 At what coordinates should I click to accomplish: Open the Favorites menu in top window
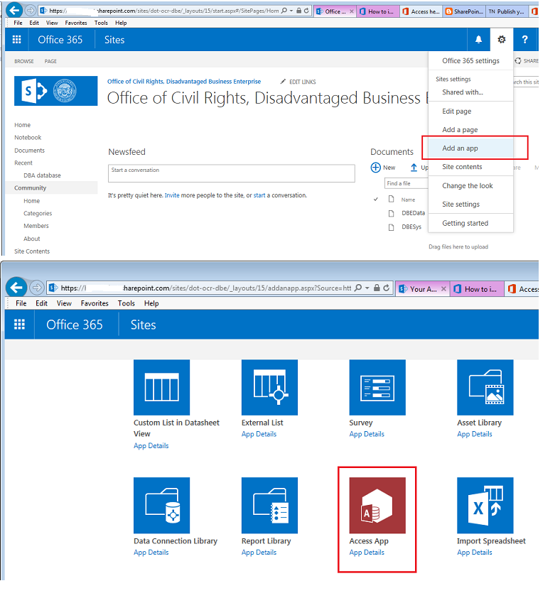76,23
